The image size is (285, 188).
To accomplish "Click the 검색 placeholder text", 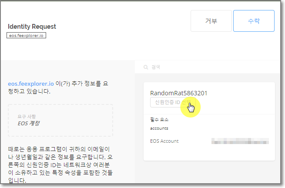I will pos(156,67).
